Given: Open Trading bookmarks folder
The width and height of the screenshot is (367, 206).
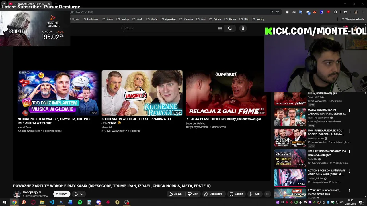Looking at the screenshot, I should point(123,19).
